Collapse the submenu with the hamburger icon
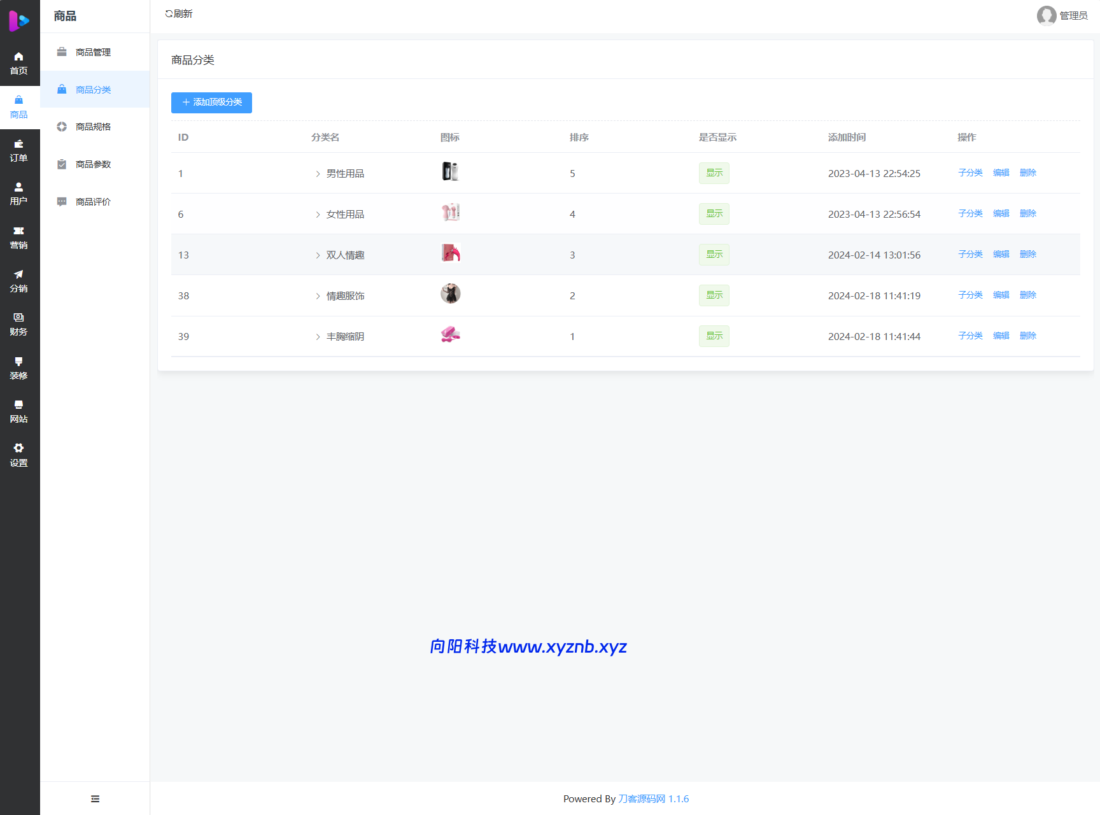This screenshot has width=1100, height=815. pos(95,798)
